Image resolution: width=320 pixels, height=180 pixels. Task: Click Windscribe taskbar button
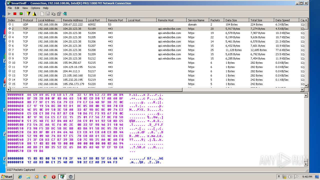(x=71, y=176)
